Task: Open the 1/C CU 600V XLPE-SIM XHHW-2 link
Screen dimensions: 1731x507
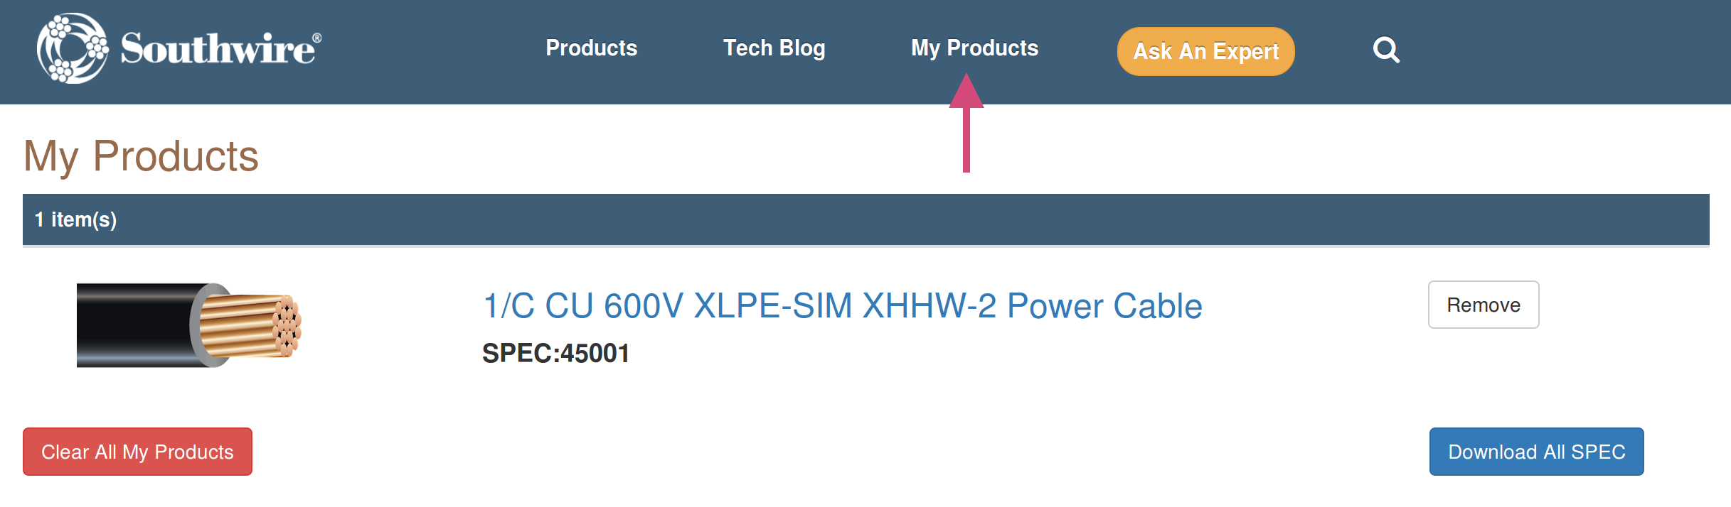Action: pyautogui.click(x=842, y=306)
